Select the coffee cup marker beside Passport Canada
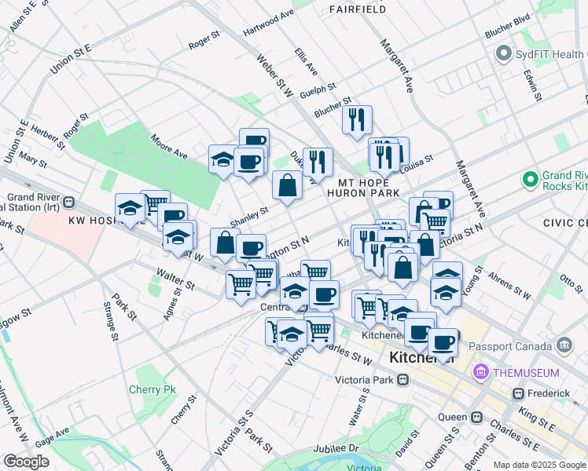 coord(443,343)
